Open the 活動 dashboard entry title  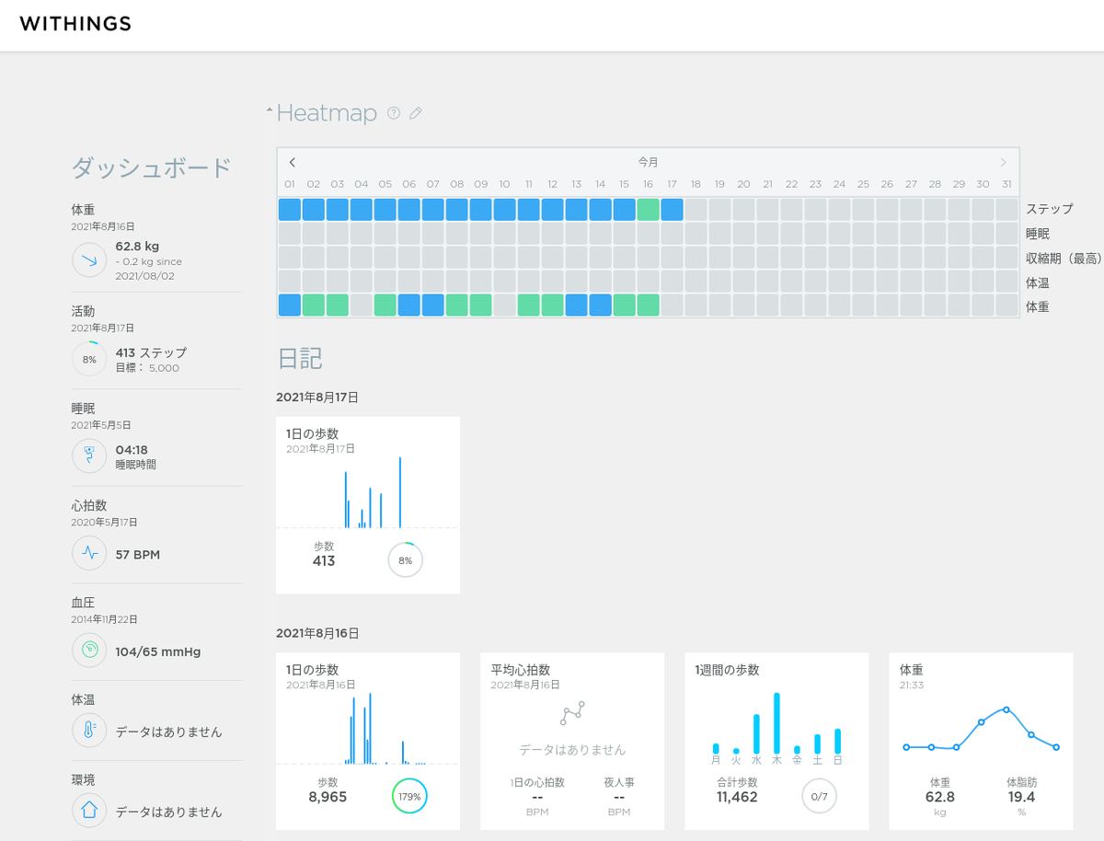[x=83, y=311]
